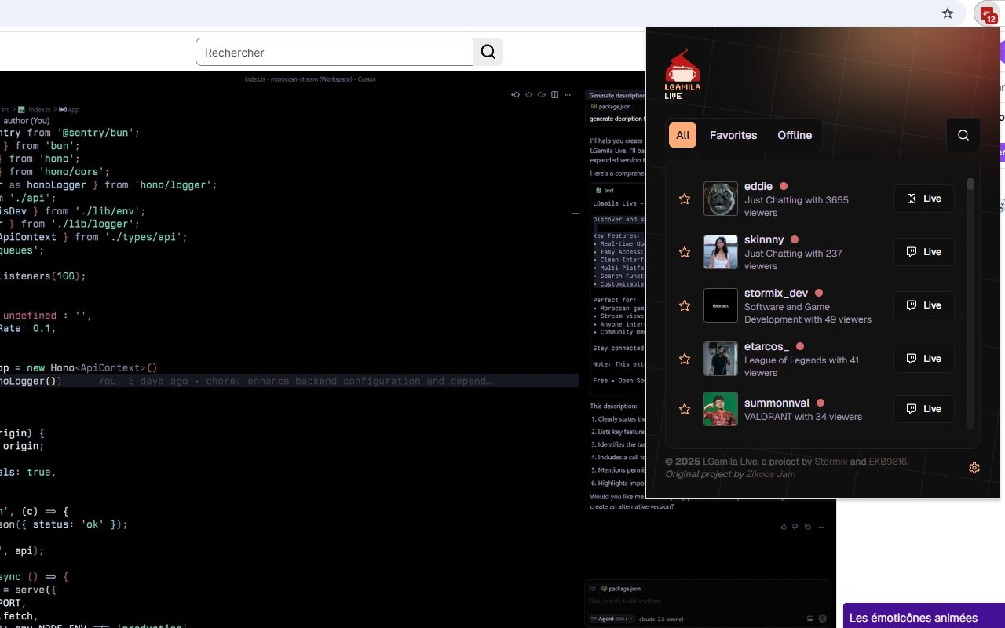The width and height of the screenshot is (1005, 628).
Task: Select the name "summonnval"
Action: [777, 403]
